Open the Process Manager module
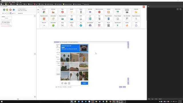Image resolution: width=183 pixels, height=103 pixels. (118, 18)
